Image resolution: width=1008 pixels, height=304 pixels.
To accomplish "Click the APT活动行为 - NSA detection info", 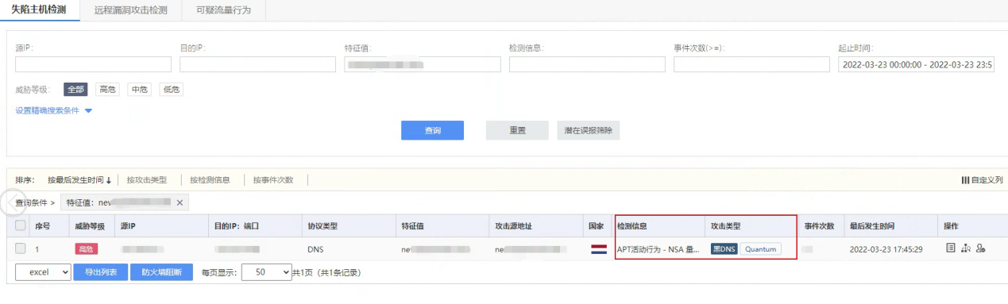I will coord(658,249).
